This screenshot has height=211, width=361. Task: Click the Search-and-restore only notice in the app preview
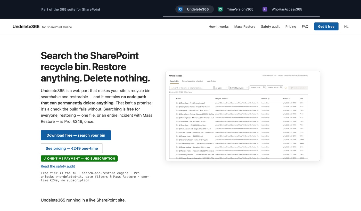pos(285,76)
